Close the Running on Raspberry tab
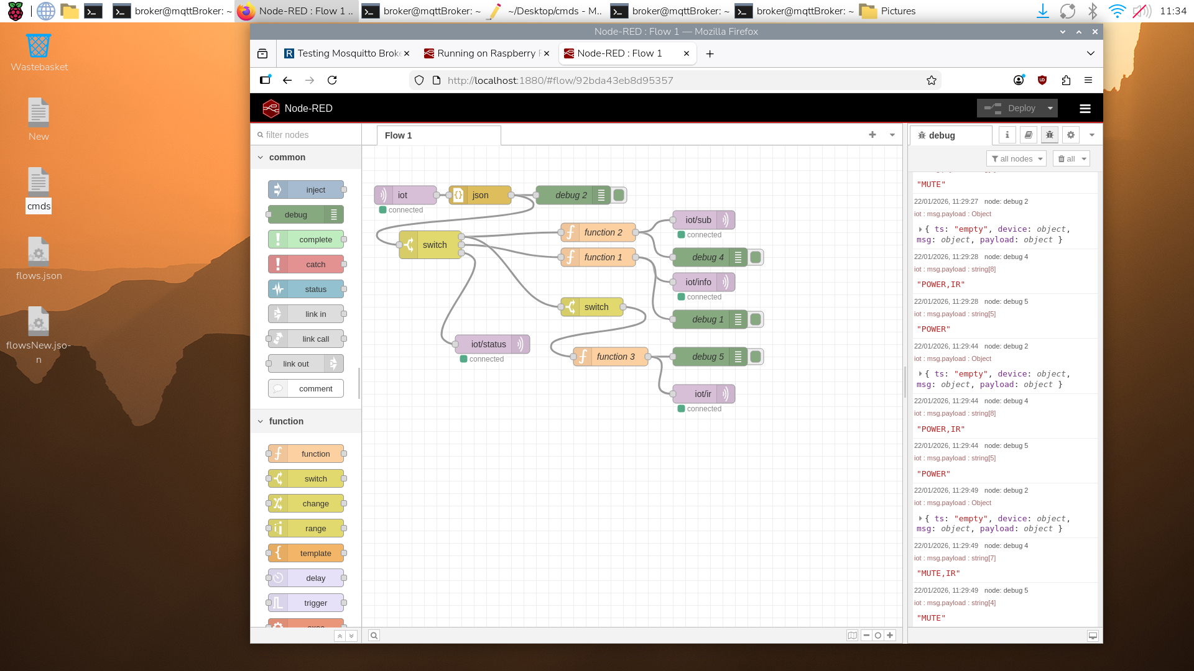1194x671 pixels. [x=547, y=53]
